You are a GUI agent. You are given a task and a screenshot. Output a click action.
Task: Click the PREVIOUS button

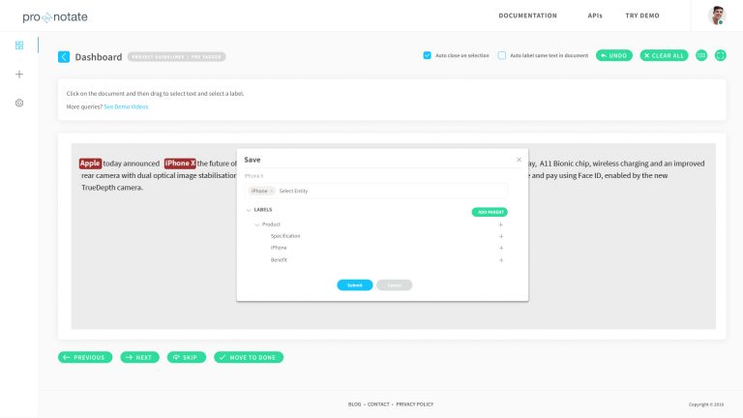coord(85,357)
